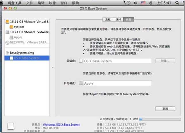Click the gray disk icon beside 10.74 GB
The height and width of the screenshot is (133, 185).
pyautogui.click(x=7, y=32)
